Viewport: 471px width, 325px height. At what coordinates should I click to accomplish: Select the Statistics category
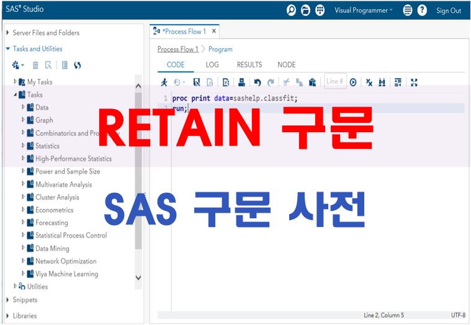point(47,146)
